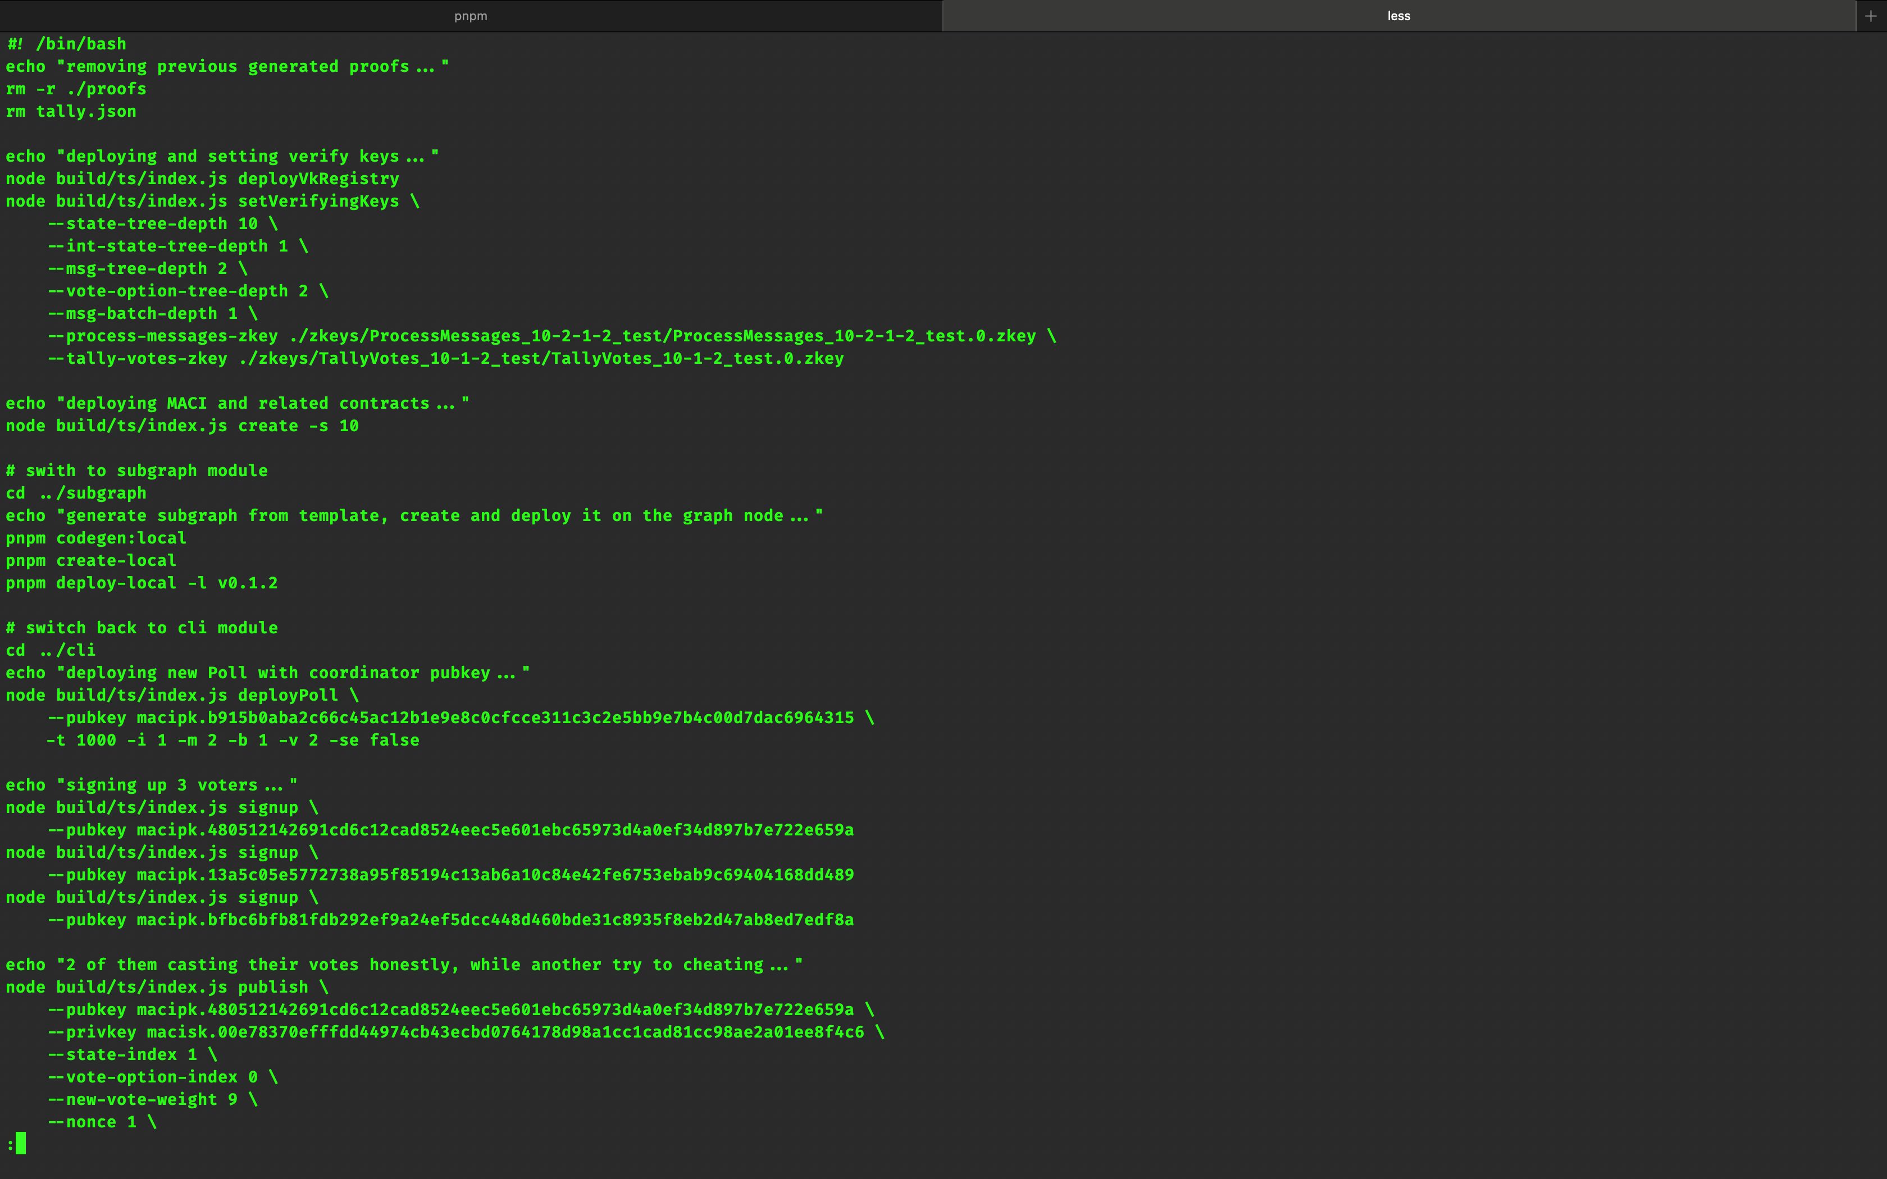Click the 'setVerifyingKeys' command line
The width and height of the screenshot is (1887, 1179).
coord(213,201)
